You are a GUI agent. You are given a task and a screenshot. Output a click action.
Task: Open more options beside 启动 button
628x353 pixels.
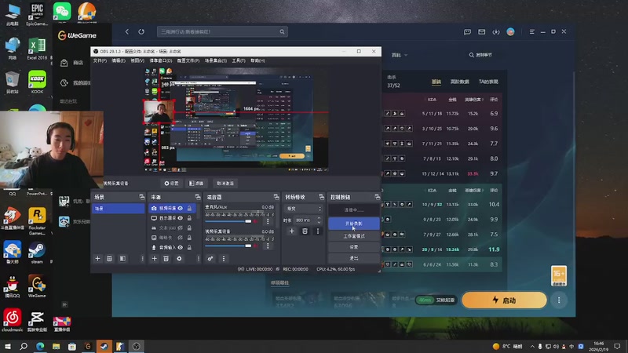[559, 300]
